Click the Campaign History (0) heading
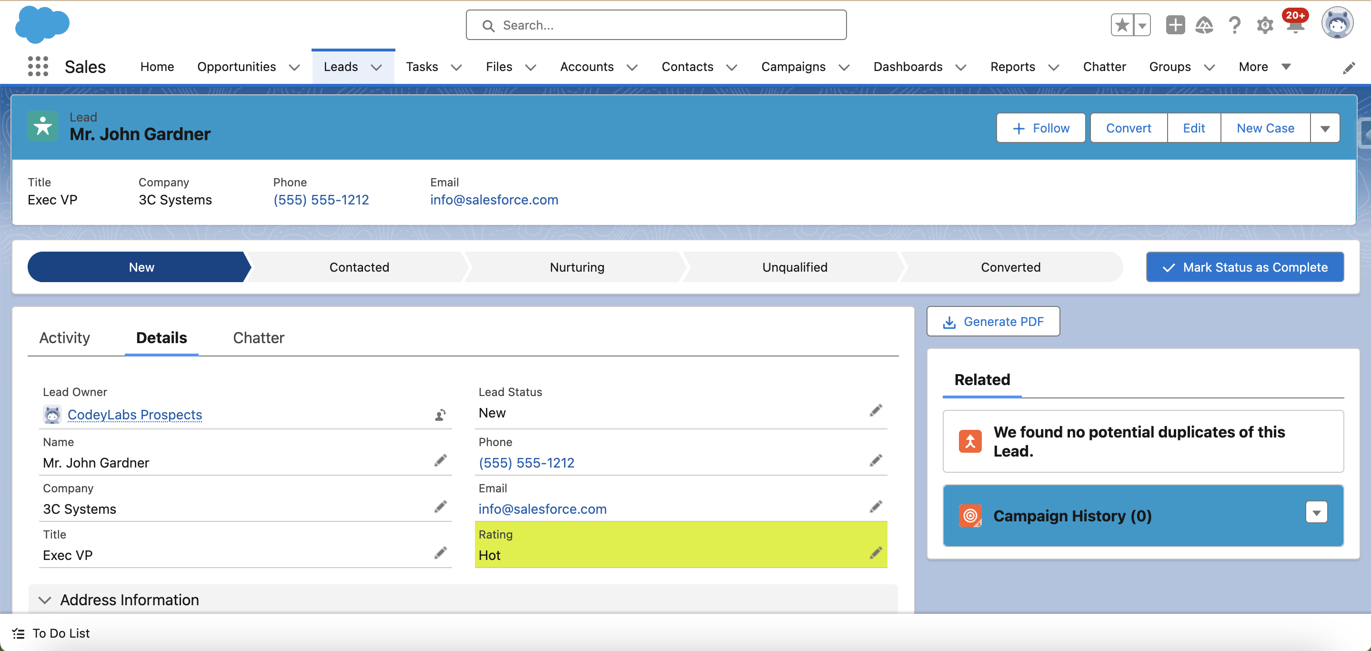Screen dimensions: 1371x651 pos(1072,516)
